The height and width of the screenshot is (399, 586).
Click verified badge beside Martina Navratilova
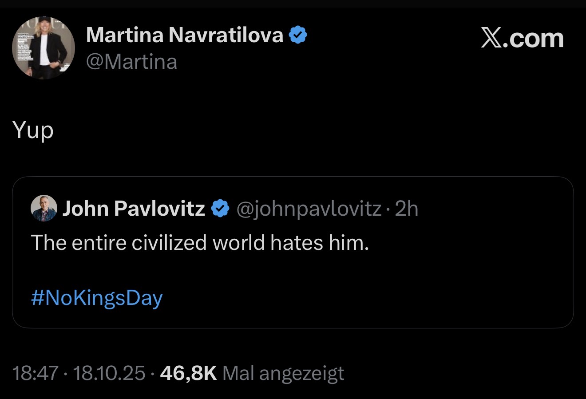[298, 35]
